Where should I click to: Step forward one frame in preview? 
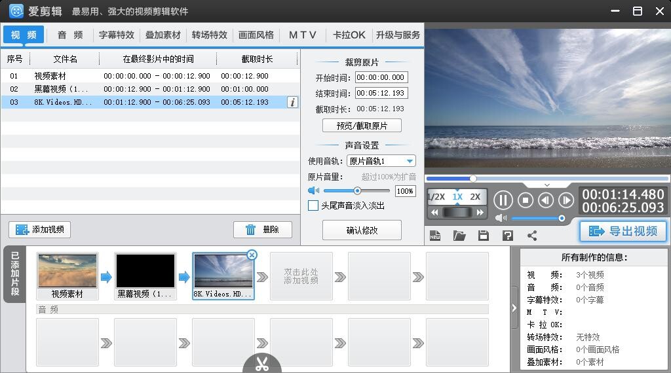(x=566, y=200)
